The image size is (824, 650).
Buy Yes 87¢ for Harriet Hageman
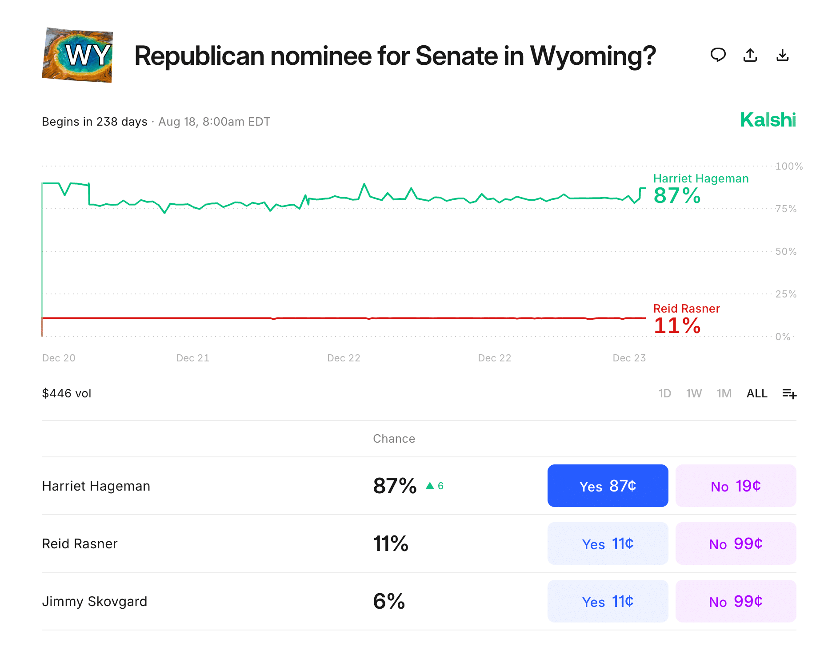608,486
